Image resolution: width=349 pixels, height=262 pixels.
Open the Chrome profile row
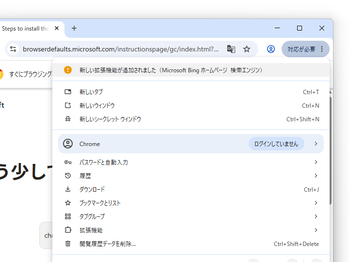pyautogui.click(x=191, y=144)
